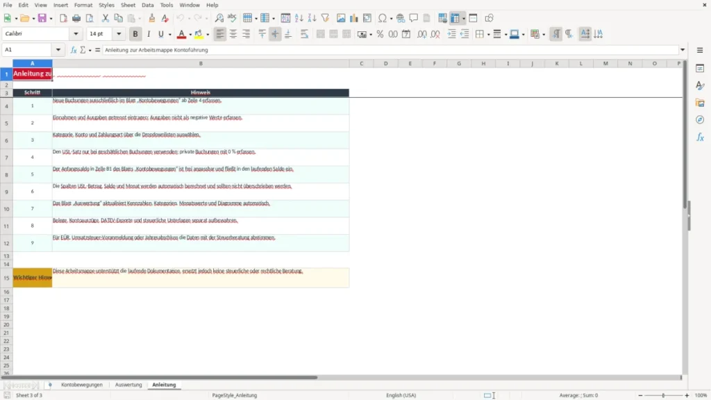Open the Sheet menu
The image size is (711, 400).
coord(128,5)
